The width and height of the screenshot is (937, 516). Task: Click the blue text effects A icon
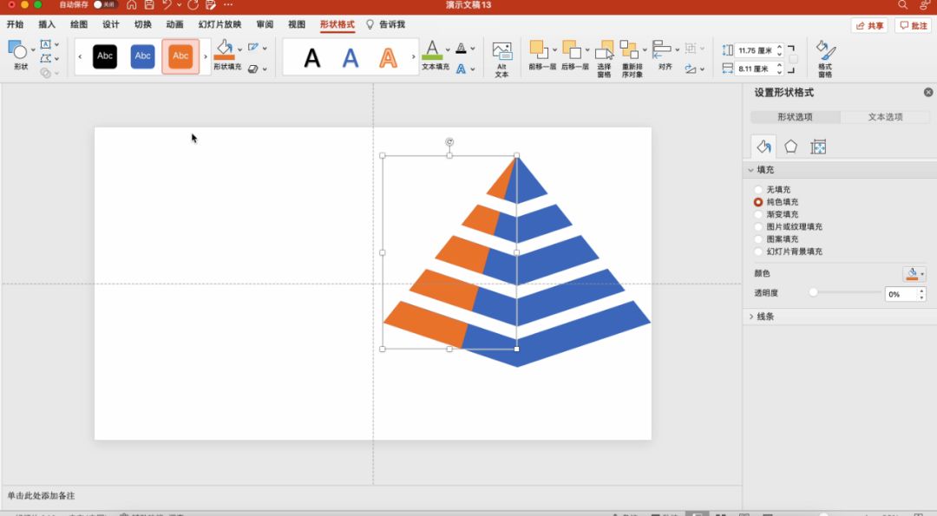click(x=462, y=69)
